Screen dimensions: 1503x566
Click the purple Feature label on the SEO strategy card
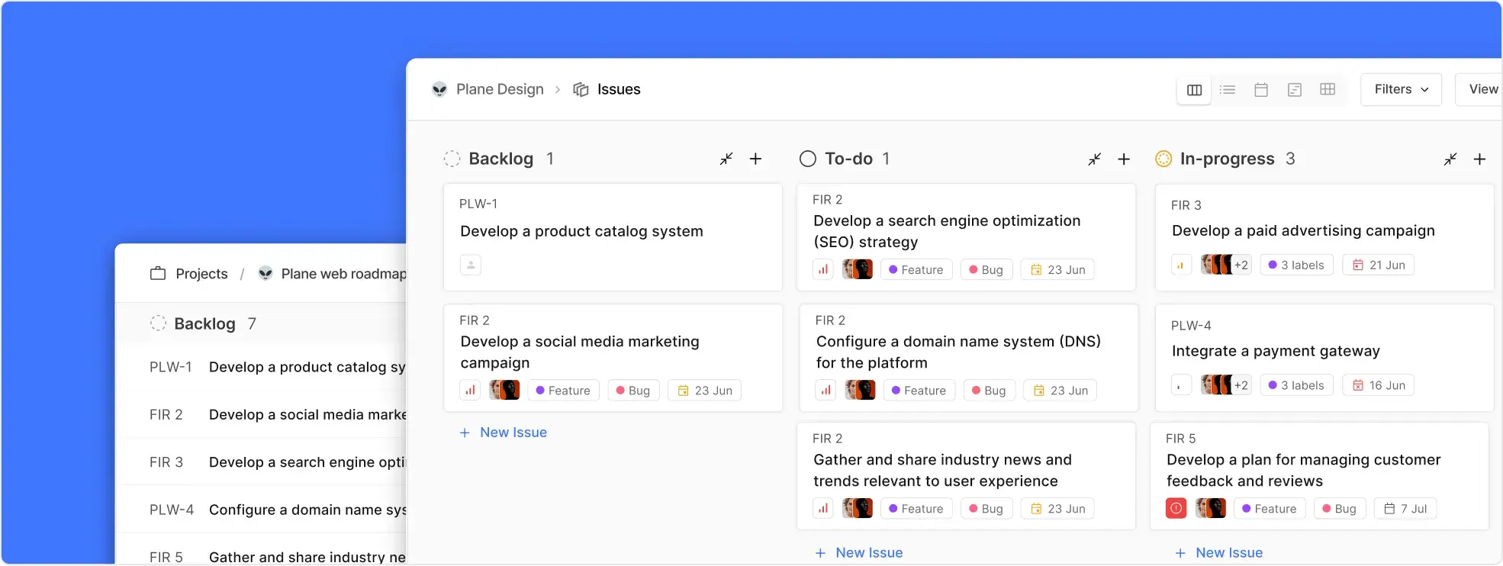[916, 270]
